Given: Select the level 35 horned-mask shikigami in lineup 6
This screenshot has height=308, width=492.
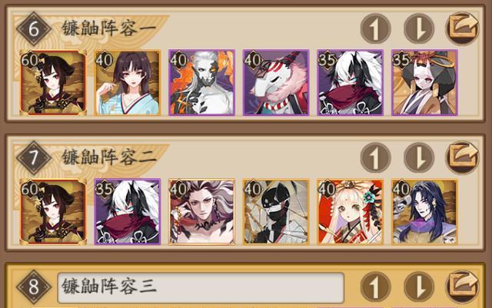Looking at the screenshot, I should 424,82.
